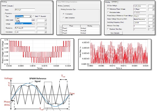Click the winding Name input field
The width and height of the screenshot is (157, 111).
[25, 10]
